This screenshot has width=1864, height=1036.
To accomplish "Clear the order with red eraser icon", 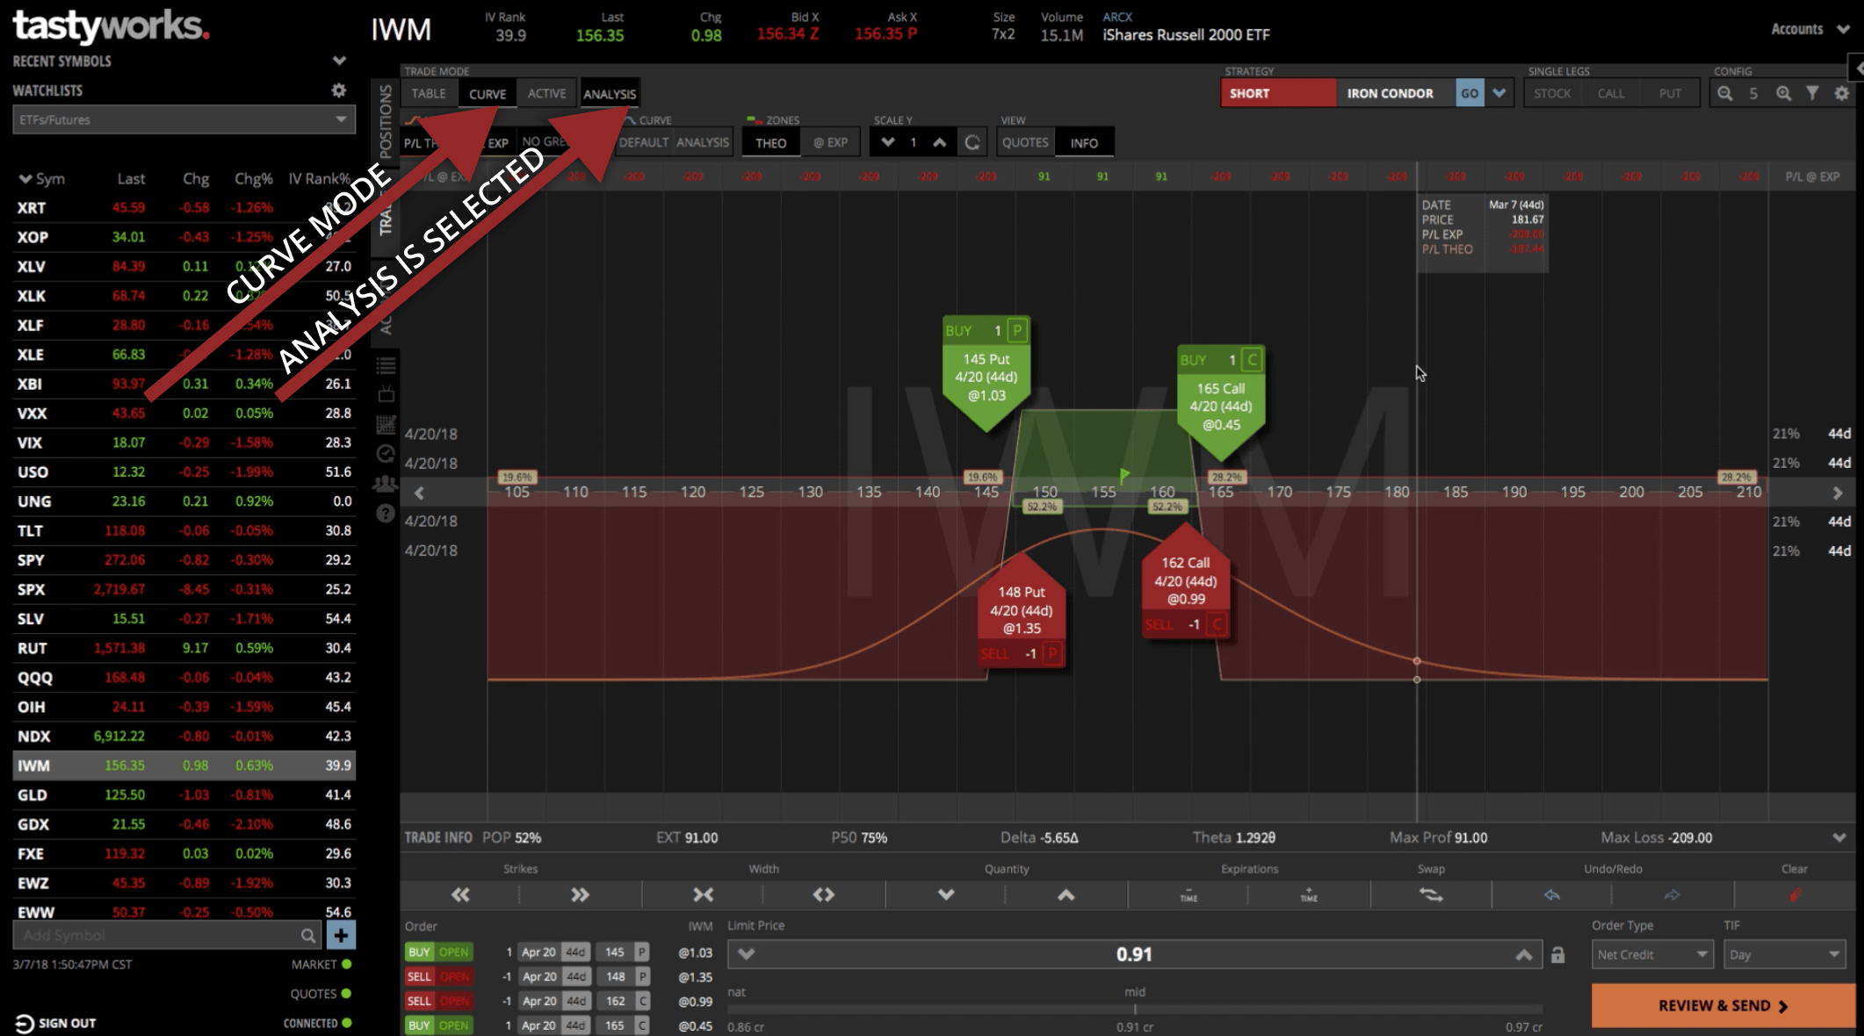I will pyautogui.click(x=1795, y=895).
